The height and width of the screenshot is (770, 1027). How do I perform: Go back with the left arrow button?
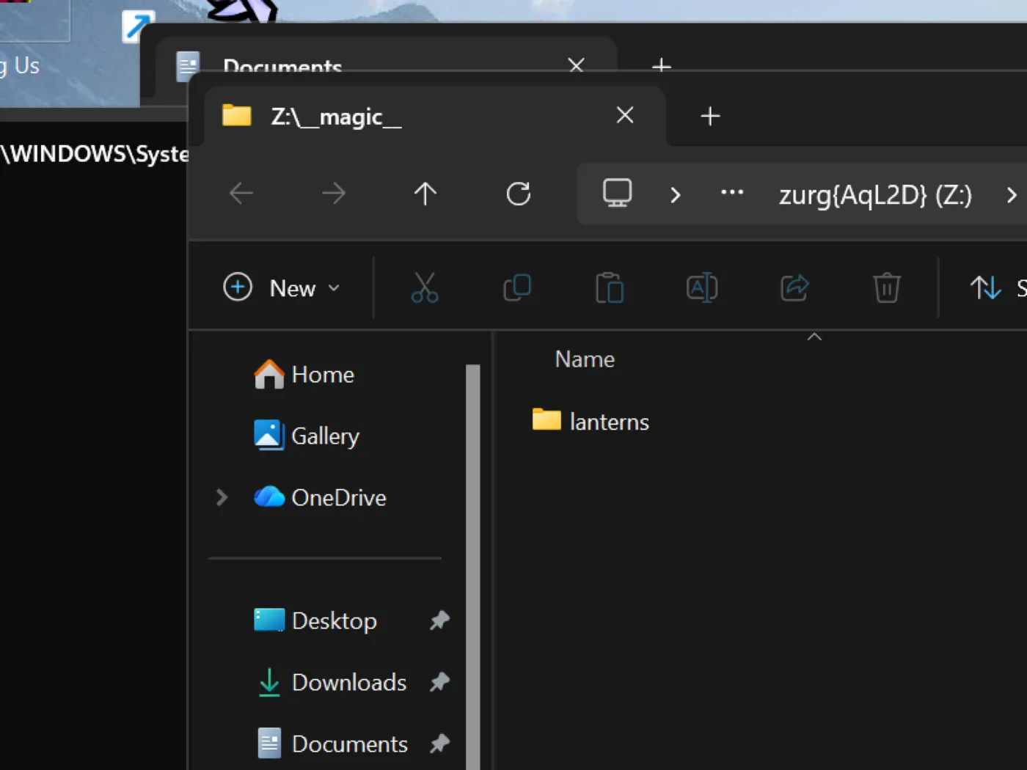click(241, 194)
